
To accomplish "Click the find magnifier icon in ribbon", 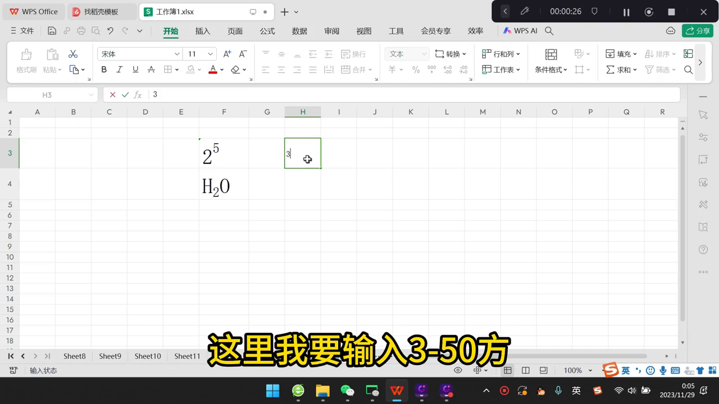I will [688, 70].
